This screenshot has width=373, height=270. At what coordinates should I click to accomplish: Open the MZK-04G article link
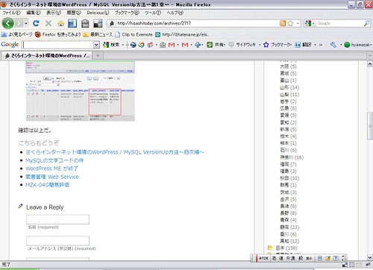(x=48, y=185)
